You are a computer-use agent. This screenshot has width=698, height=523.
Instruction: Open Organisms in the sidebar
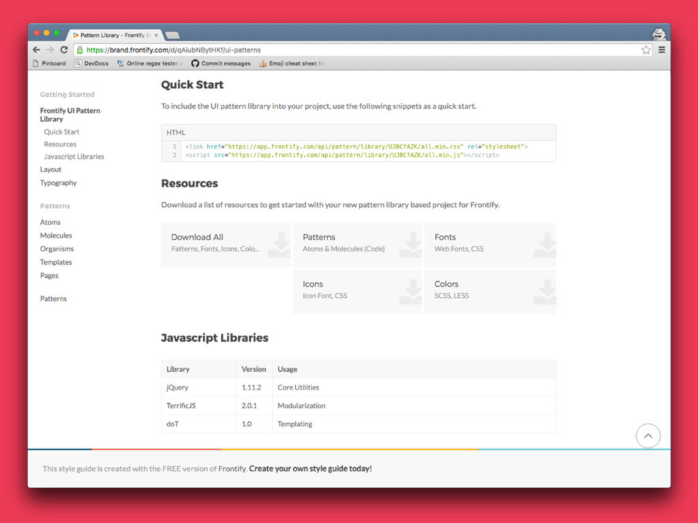point(57,249)
